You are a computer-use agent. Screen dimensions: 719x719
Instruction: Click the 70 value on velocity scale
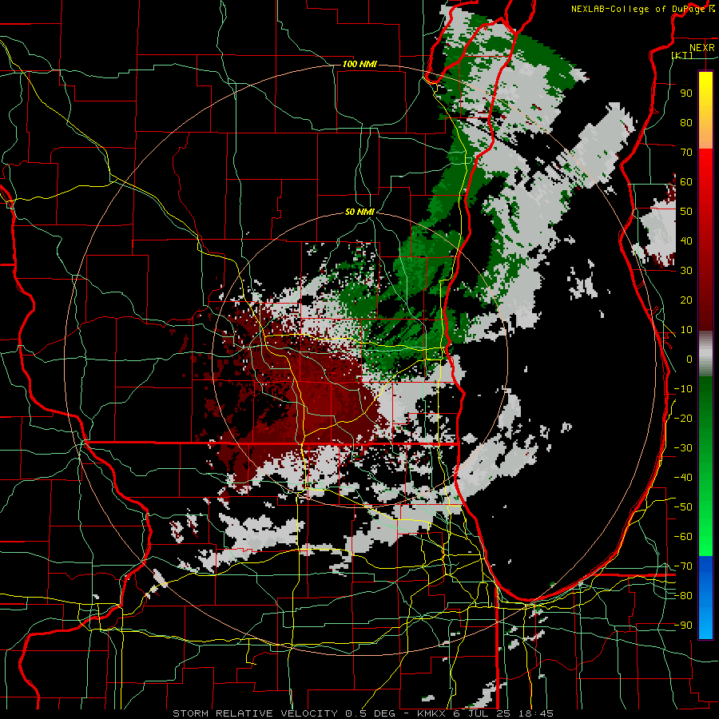click(x=686, y=153)
